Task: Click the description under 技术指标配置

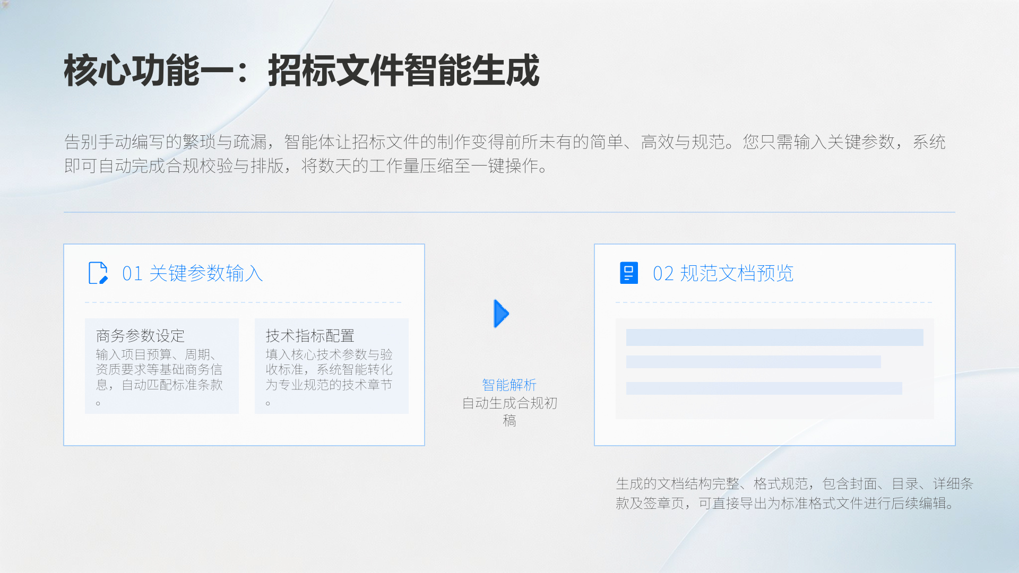Action: pyautogui.click(x=329, y=377)
